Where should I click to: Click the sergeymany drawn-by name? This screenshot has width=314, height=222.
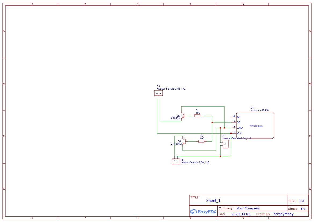click(283, 214)
